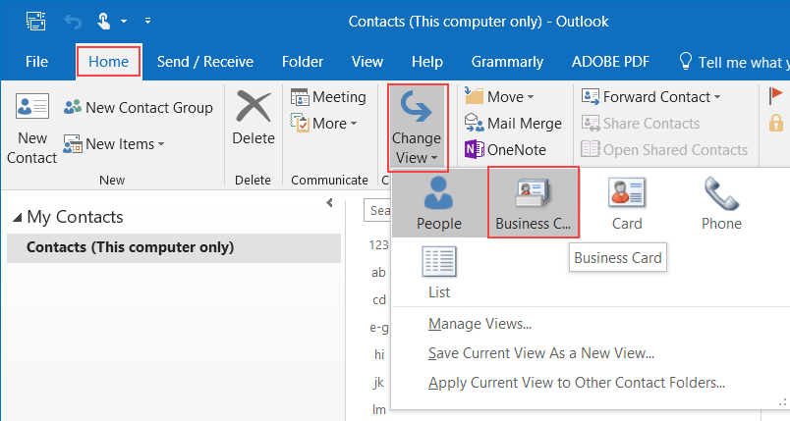Click Open Shared Contacts

pos(664,149)
